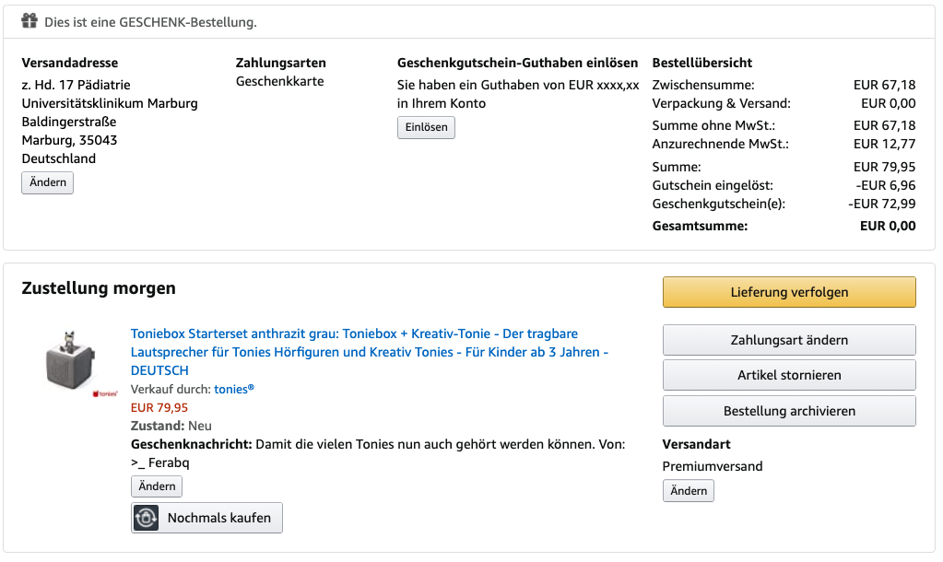Click the red EUR 79,95 item price

pos(159,407)
